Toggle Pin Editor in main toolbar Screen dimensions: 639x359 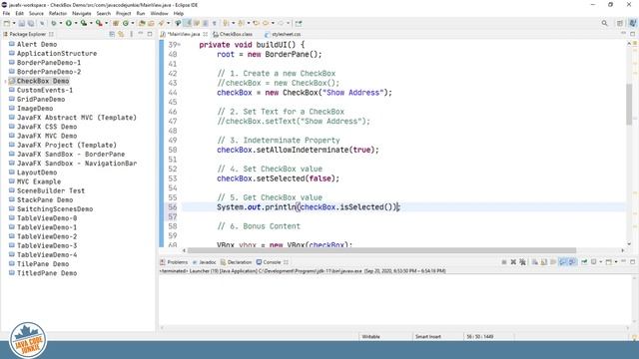299,24
